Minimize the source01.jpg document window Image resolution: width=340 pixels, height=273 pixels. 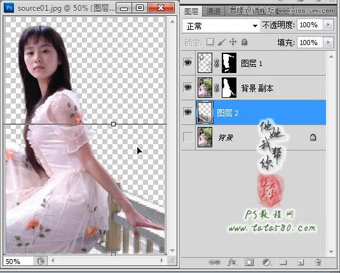pos(124,8)
